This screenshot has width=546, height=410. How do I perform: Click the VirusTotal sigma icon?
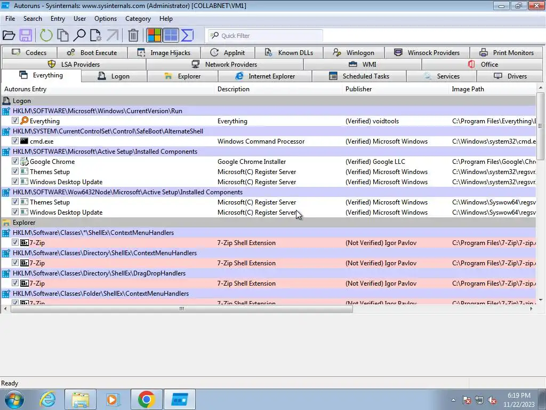[x=187, y=35]
